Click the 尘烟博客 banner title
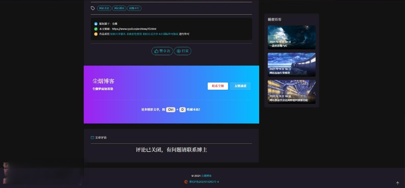Viewport: 405px width, 188px height. [103, 81]
